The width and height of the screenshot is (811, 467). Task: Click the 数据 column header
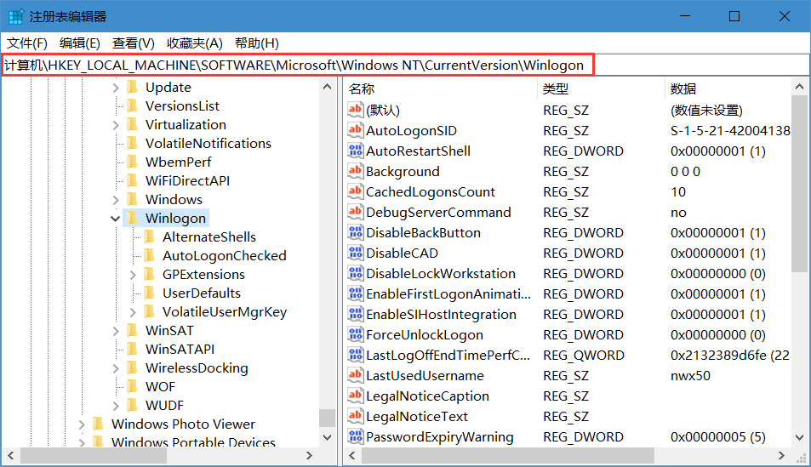(728, 88)
